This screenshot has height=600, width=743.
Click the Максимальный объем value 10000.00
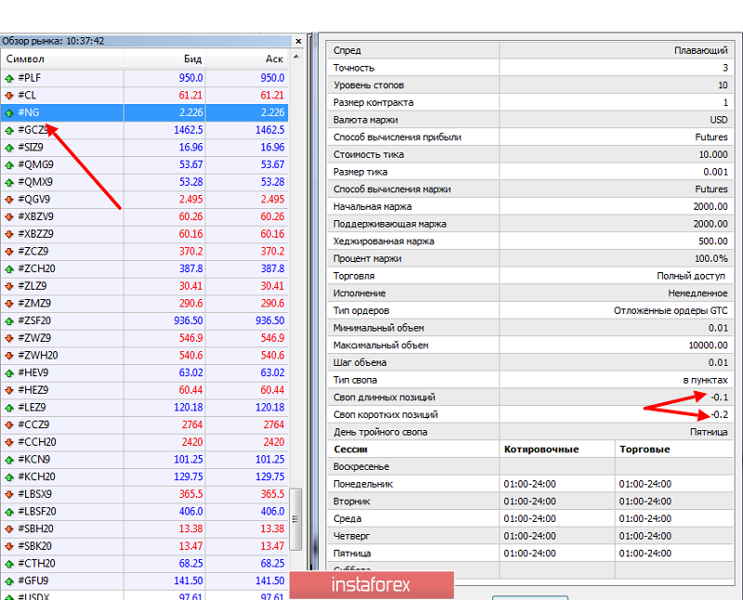[708, 345]
